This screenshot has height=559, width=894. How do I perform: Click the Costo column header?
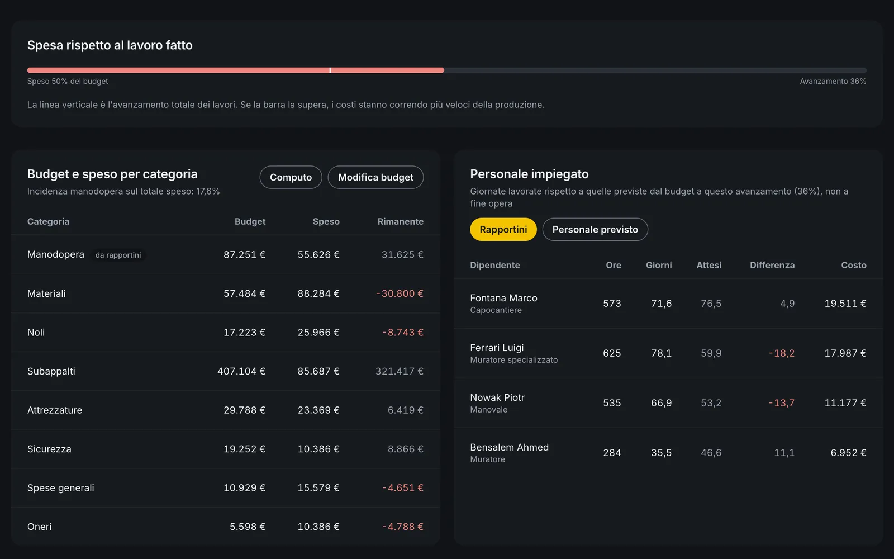(853, 265)
